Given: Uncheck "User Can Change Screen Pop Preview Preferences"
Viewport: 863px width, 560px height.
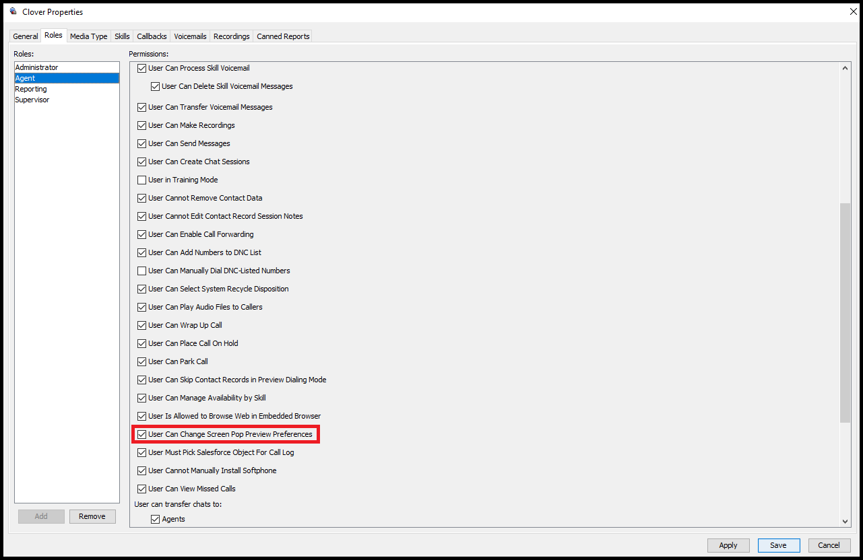Looking at the screenshot, I should click(x=141, y=434).
